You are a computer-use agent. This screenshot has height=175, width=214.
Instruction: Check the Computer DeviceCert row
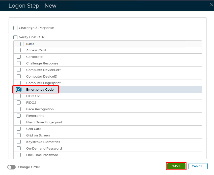coord(19,70)
